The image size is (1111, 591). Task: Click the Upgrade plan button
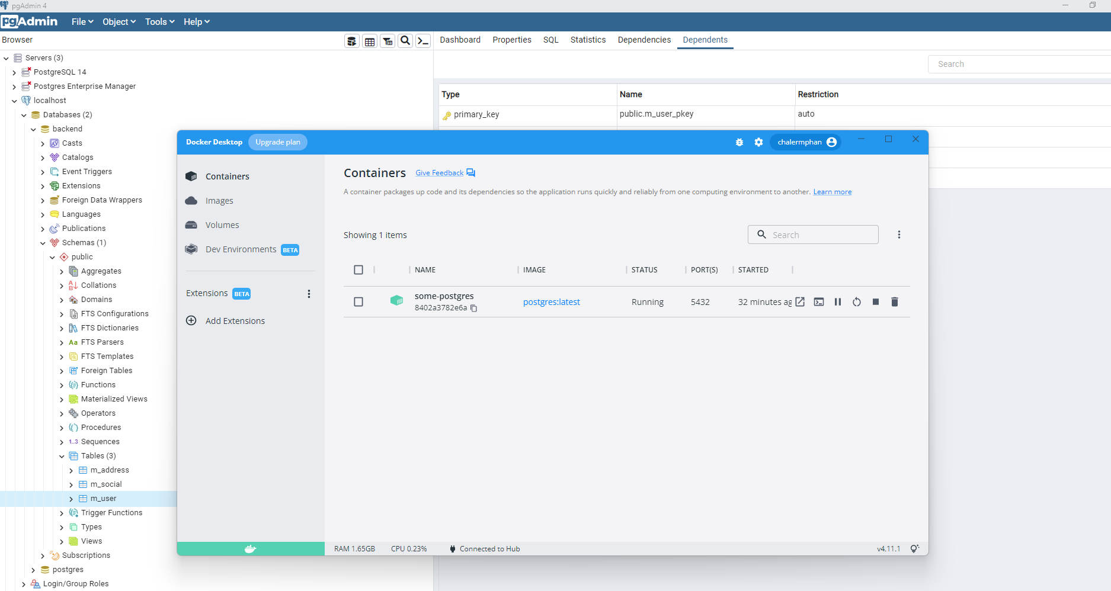pyautogui.click(x=278, y=142)
